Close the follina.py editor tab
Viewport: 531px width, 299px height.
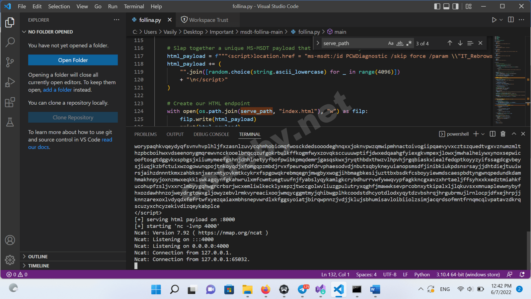[170, 20]
